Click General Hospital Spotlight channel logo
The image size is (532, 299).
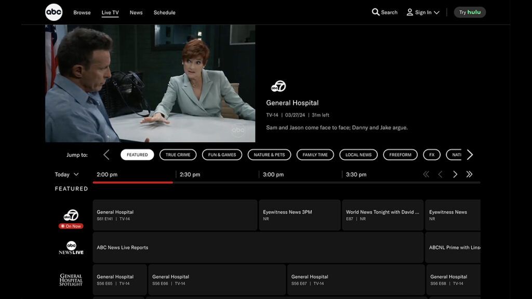coord(71,280)
